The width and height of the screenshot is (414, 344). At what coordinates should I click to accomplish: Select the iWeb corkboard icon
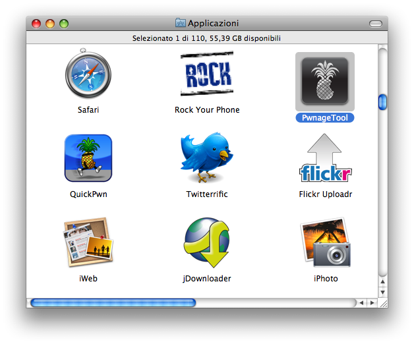88,243
